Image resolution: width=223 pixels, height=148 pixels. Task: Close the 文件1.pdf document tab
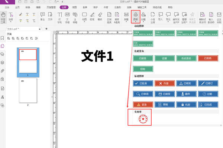coord(40,29)
